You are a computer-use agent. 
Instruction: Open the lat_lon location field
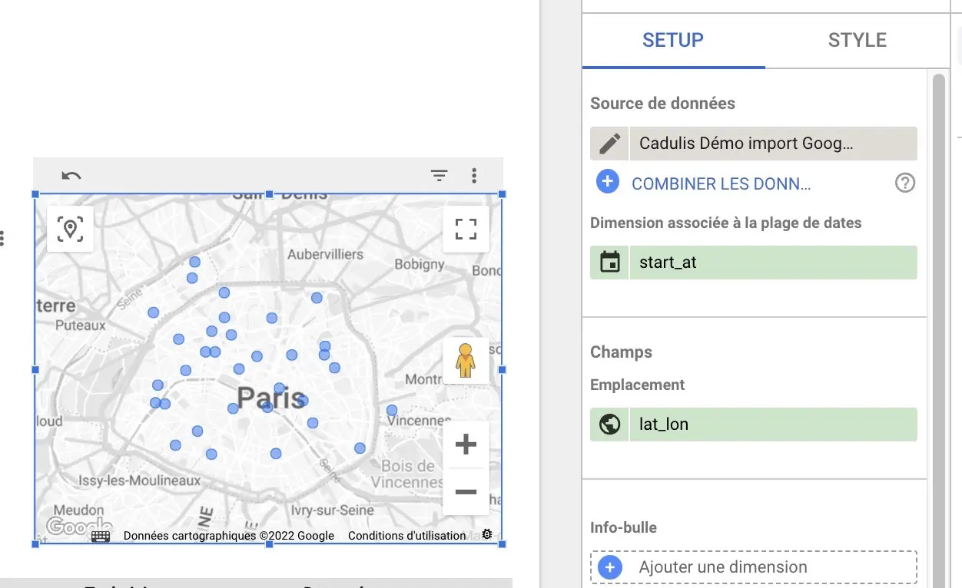click(x=772, y=424)
